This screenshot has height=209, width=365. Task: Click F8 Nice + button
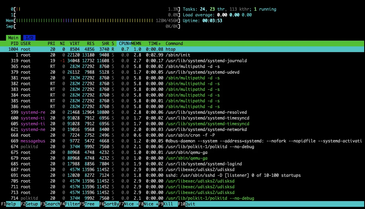click(x=149, y=204)
